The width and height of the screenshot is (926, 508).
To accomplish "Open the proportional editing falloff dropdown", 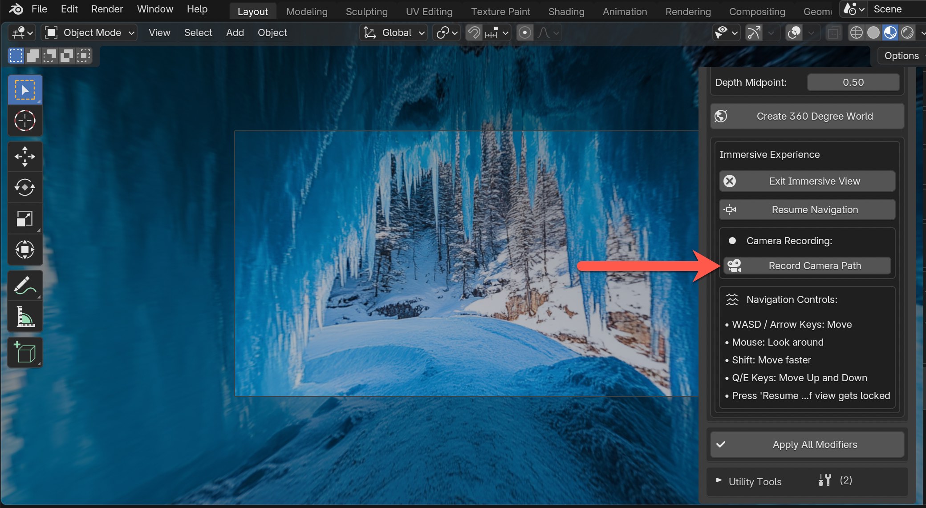I will [548, 32].
